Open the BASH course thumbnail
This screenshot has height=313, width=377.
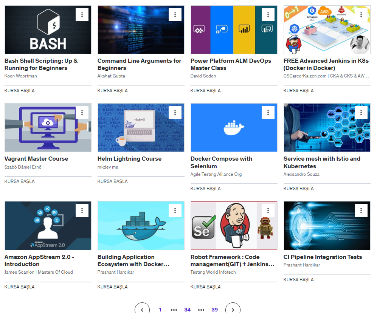tap(48, 29)
